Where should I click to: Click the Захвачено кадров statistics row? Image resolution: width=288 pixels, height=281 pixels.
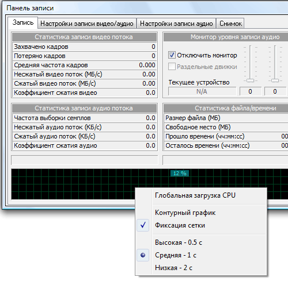click(85, 47)
